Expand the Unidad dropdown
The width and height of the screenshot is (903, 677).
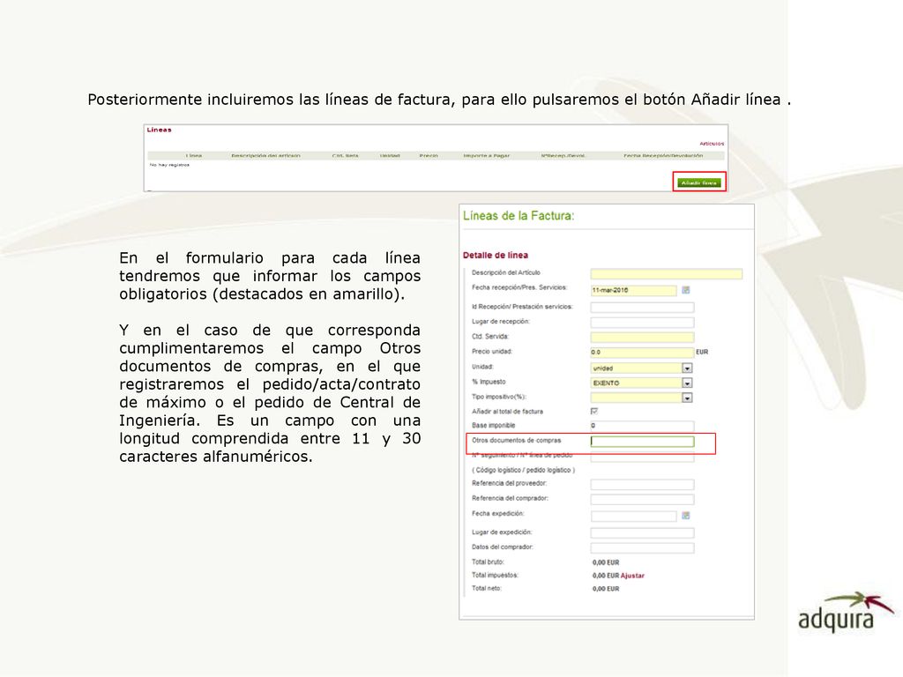tap(686, 368)
